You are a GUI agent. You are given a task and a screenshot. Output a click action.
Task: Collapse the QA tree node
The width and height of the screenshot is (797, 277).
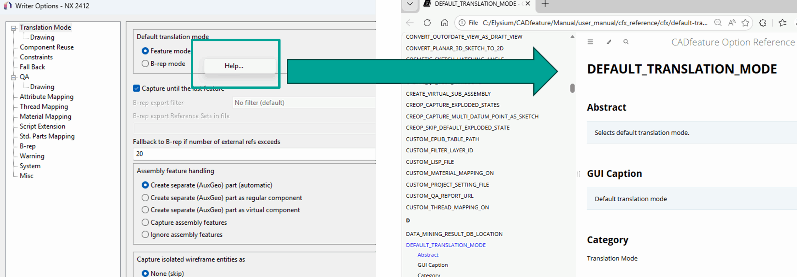pos(13,78)
